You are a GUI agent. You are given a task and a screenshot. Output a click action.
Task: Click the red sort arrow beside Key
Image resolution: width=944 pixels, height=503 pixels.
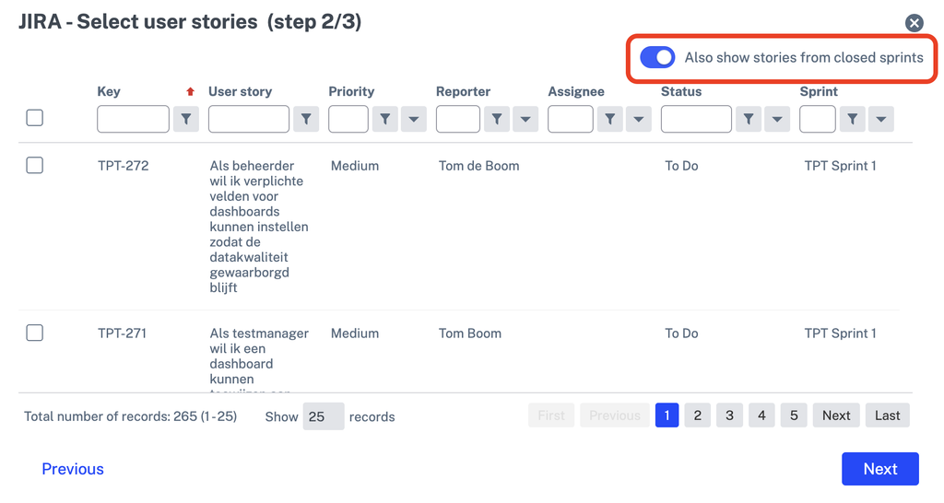pyautogui.click(x=190, y=91)
